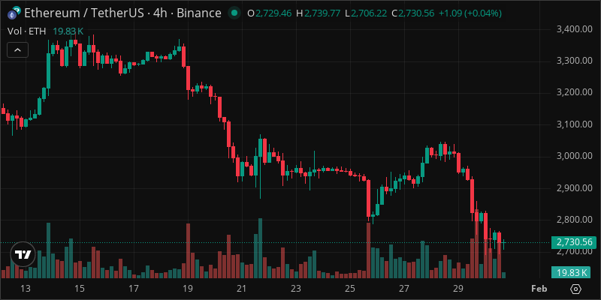
Task: Click the 3,000.00 price axis label
Action: (x=574, y=156)
